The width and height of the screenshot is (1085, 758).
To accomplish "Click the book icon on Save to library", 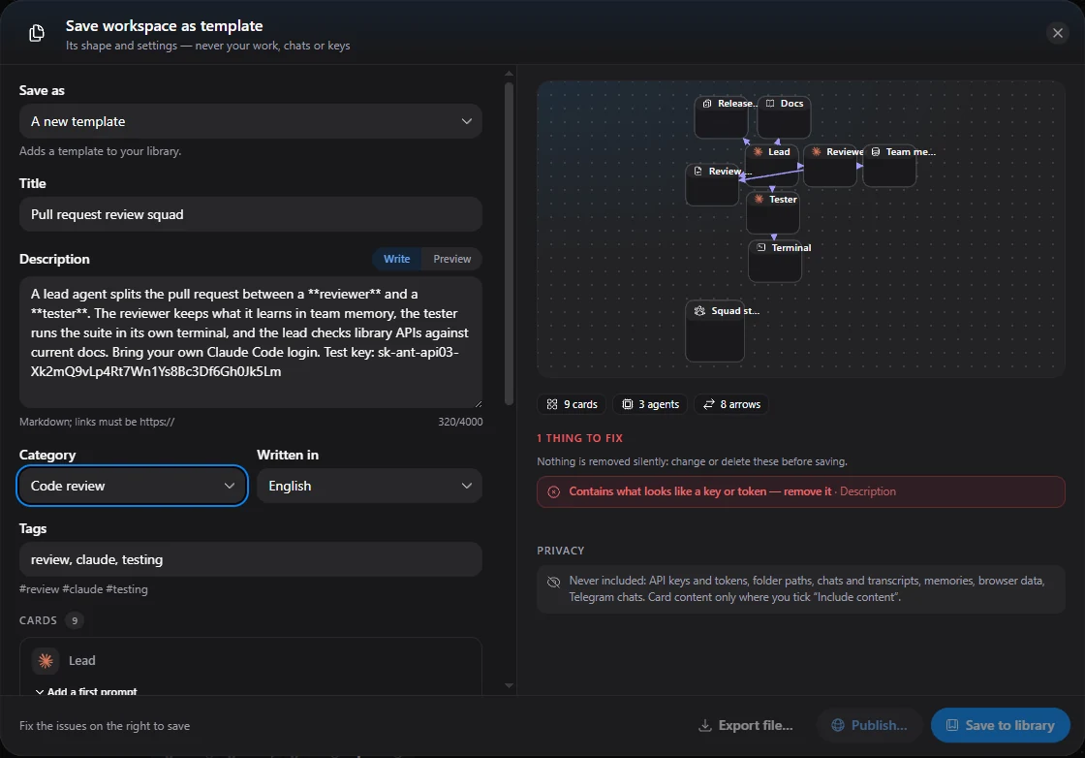I will pos(952,725).
